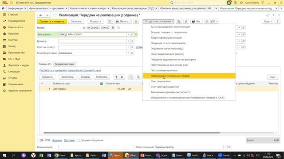Move row up with blue up arrow
Image resolution: width=284 pixels, height=159 pixels.
(x=116, y=77)
